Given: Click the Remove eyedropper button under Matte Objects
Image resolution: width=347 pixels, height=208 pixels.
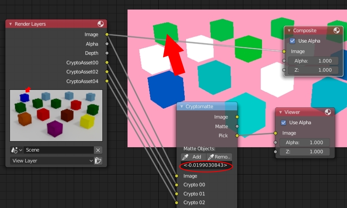Looking at the screenshot, I should click(x=219, y=157).
